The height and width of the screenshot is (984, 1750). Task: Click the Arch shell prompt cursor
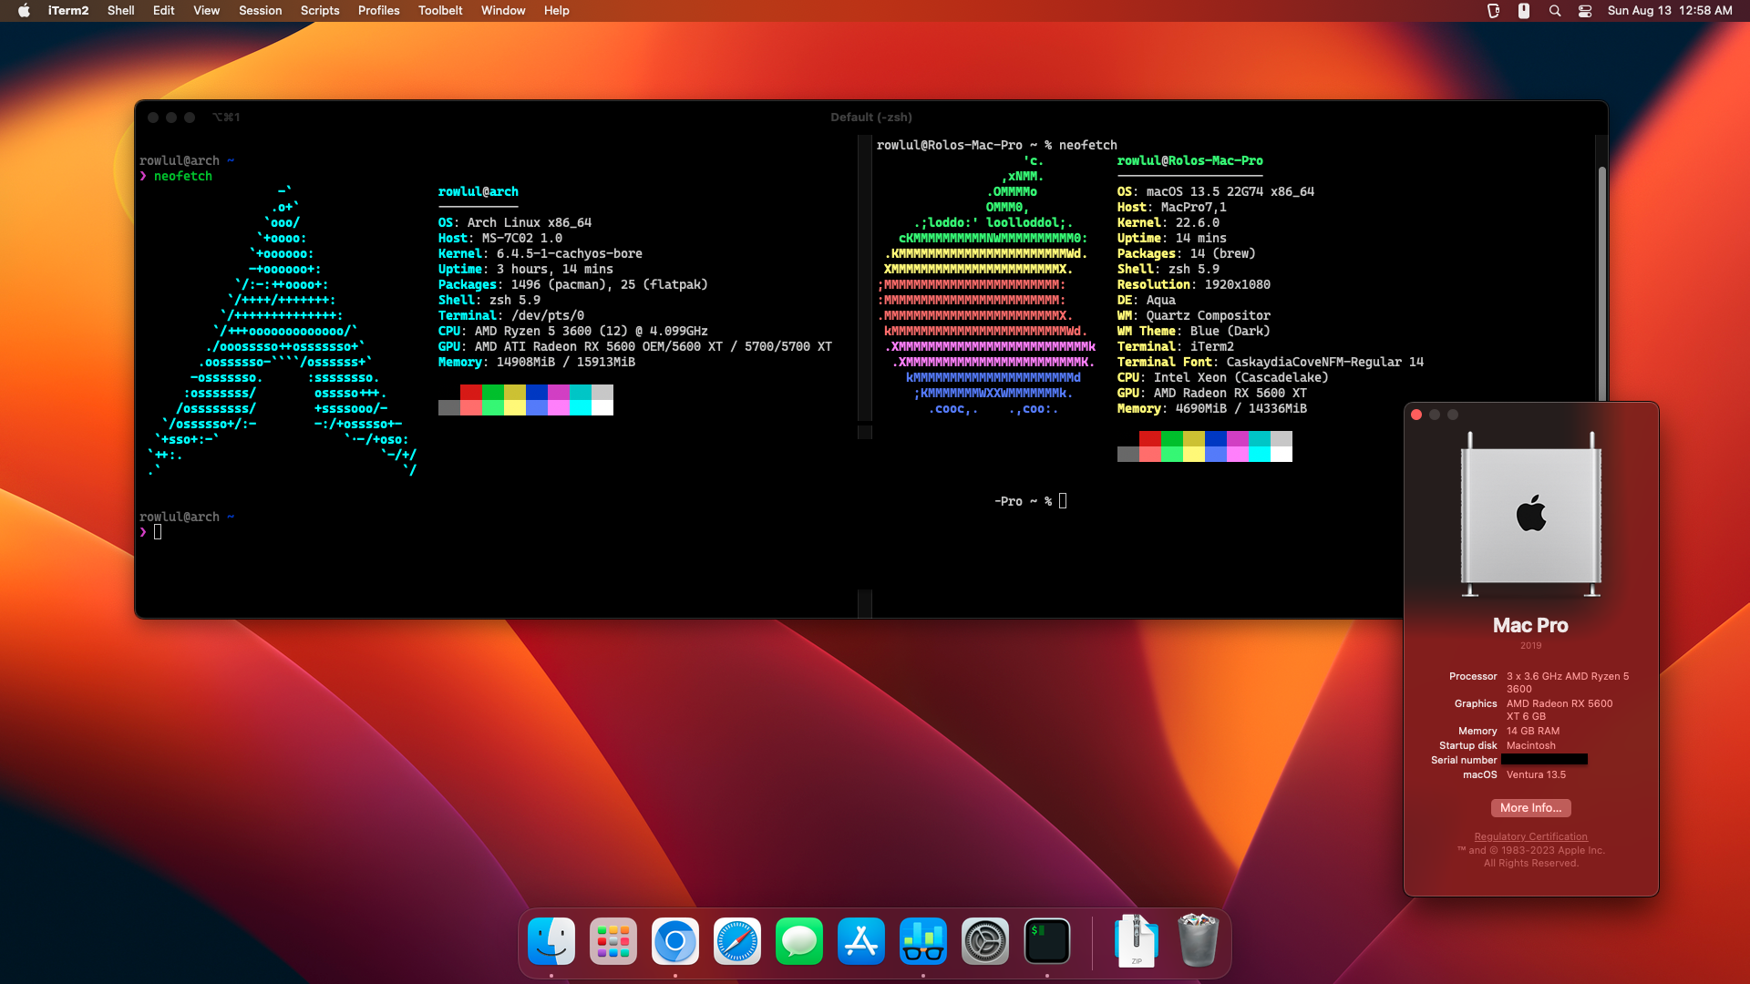pyautogui.click(x=158, y=532)
